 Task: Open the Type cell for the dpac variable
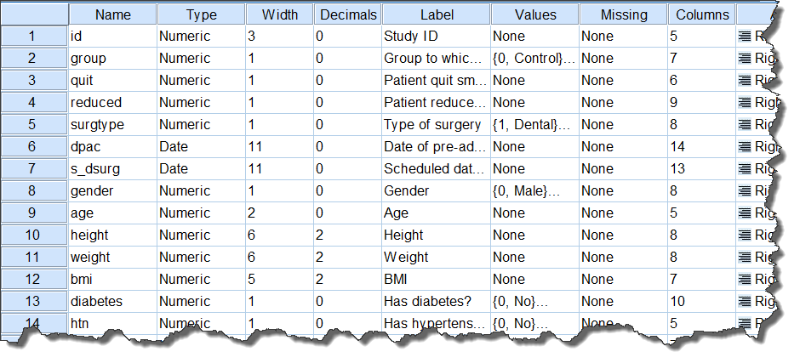(201, 147)
